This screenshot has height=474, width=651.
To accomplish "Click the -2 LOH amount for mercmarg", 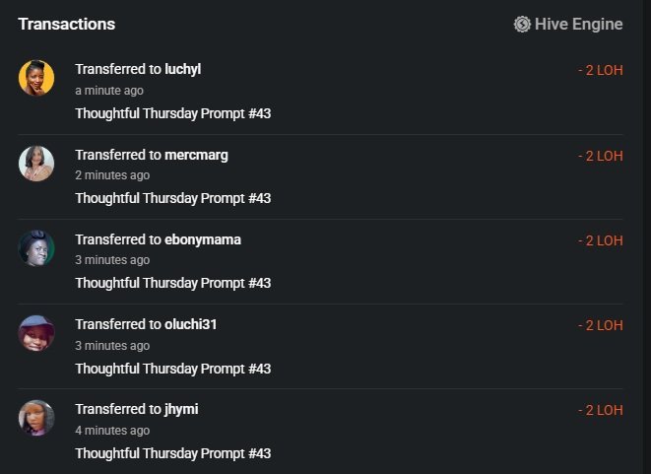I will click(601, 156).
